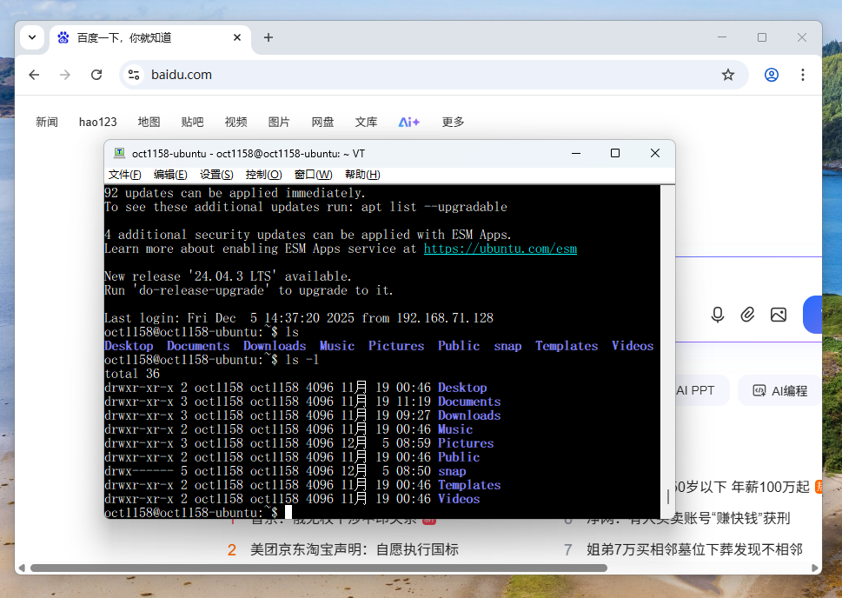Image resolution: width=842 pixels, height=598 pixels.
Task: Open the new tab plus button
Action: 269,37
